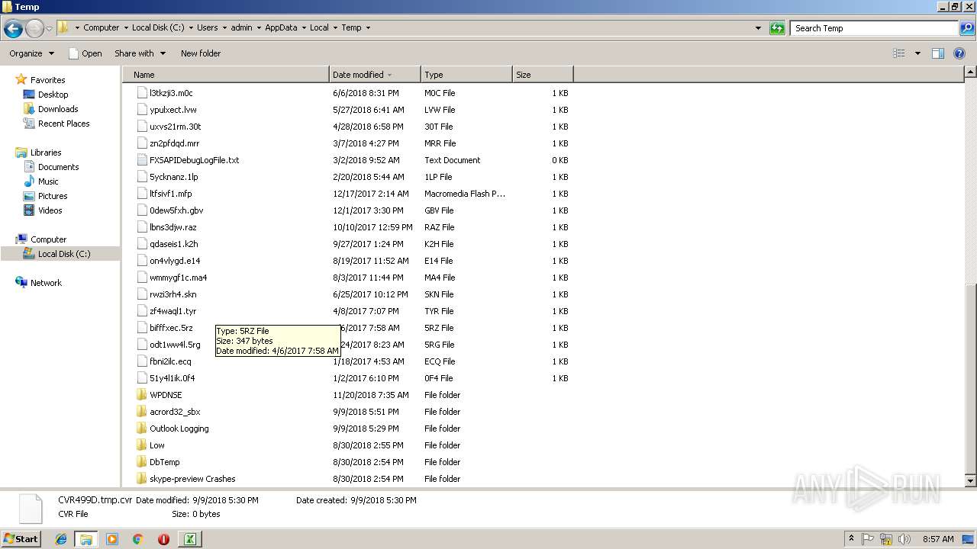977x549 pixels.
Task: Sort by the Type column header
Action: coord(466,75)
